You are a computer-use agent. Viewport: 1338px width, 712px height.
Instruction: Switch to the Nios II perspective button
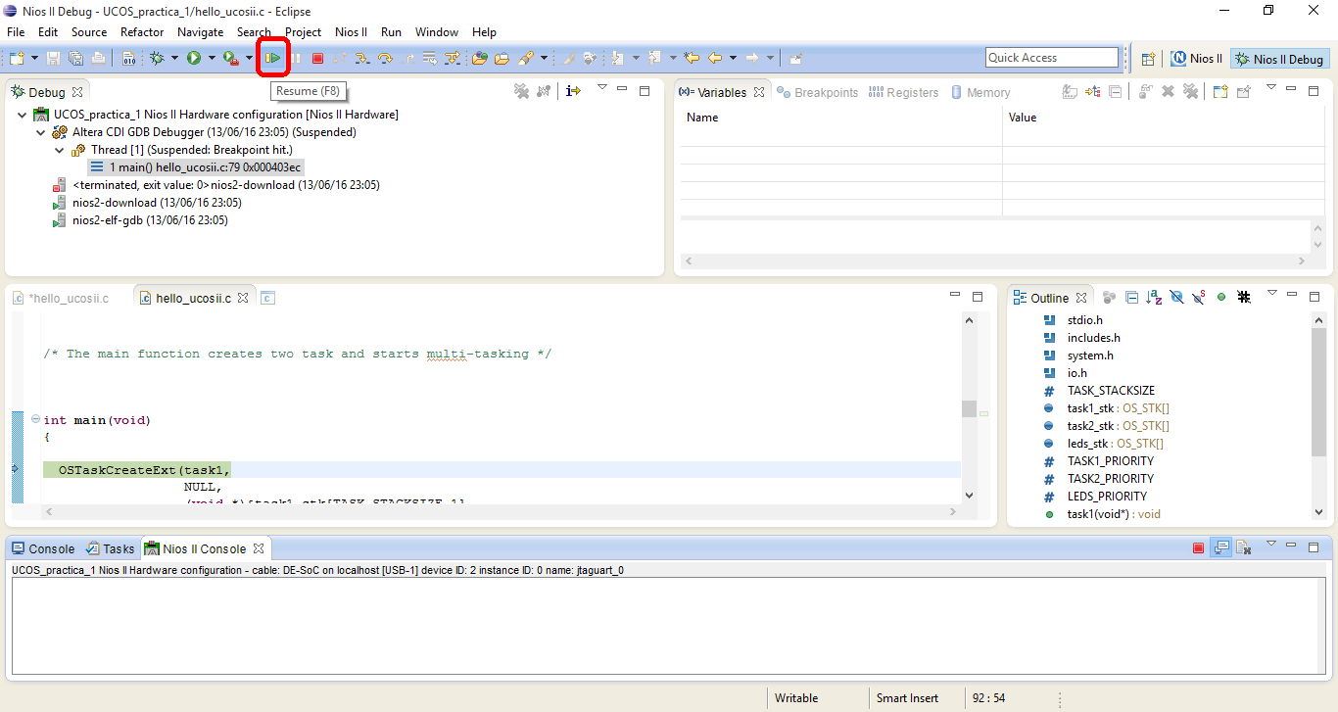(1197, 59)
